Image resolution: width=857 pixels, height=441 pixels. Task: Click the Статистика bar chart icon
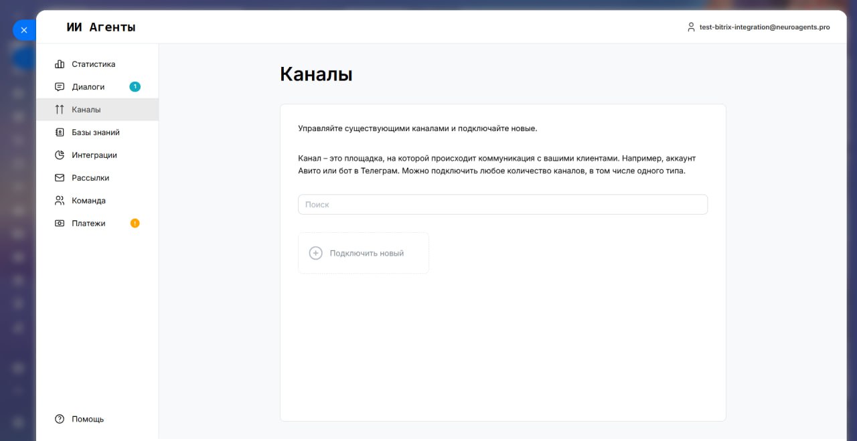(60, 64)
